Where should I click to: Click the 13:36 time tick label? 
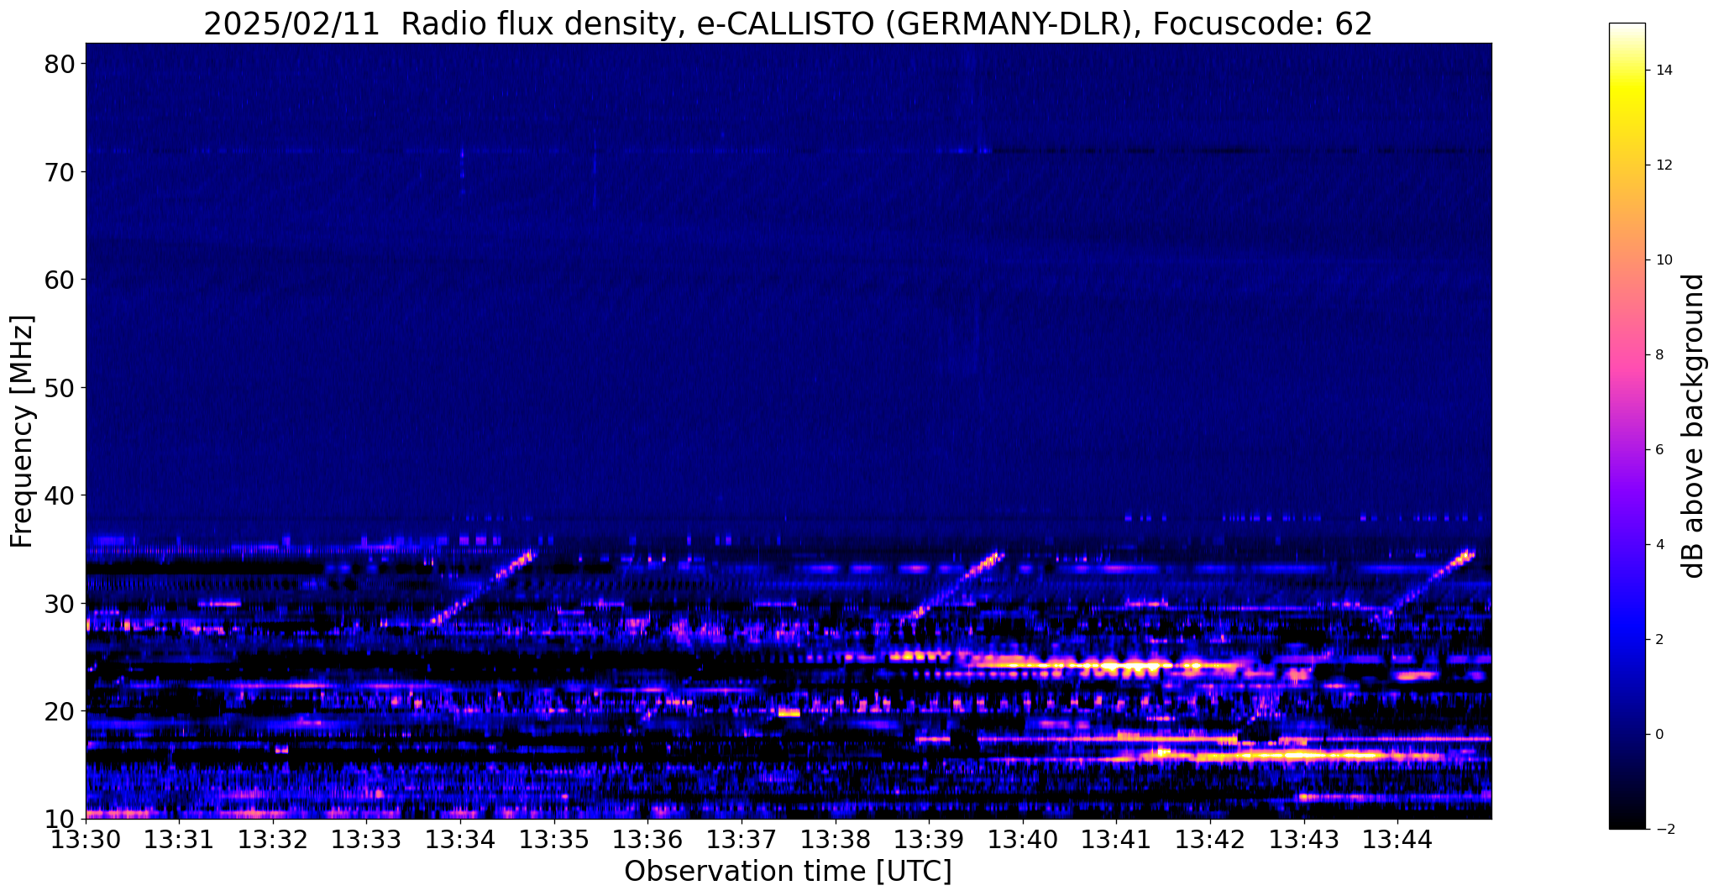pos(647,839)
